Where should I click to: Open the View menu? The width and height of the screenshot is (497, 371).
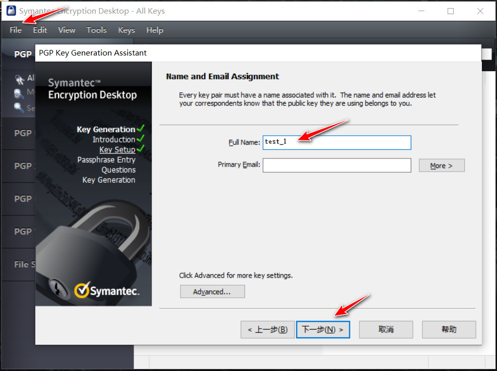coord(67,30)
